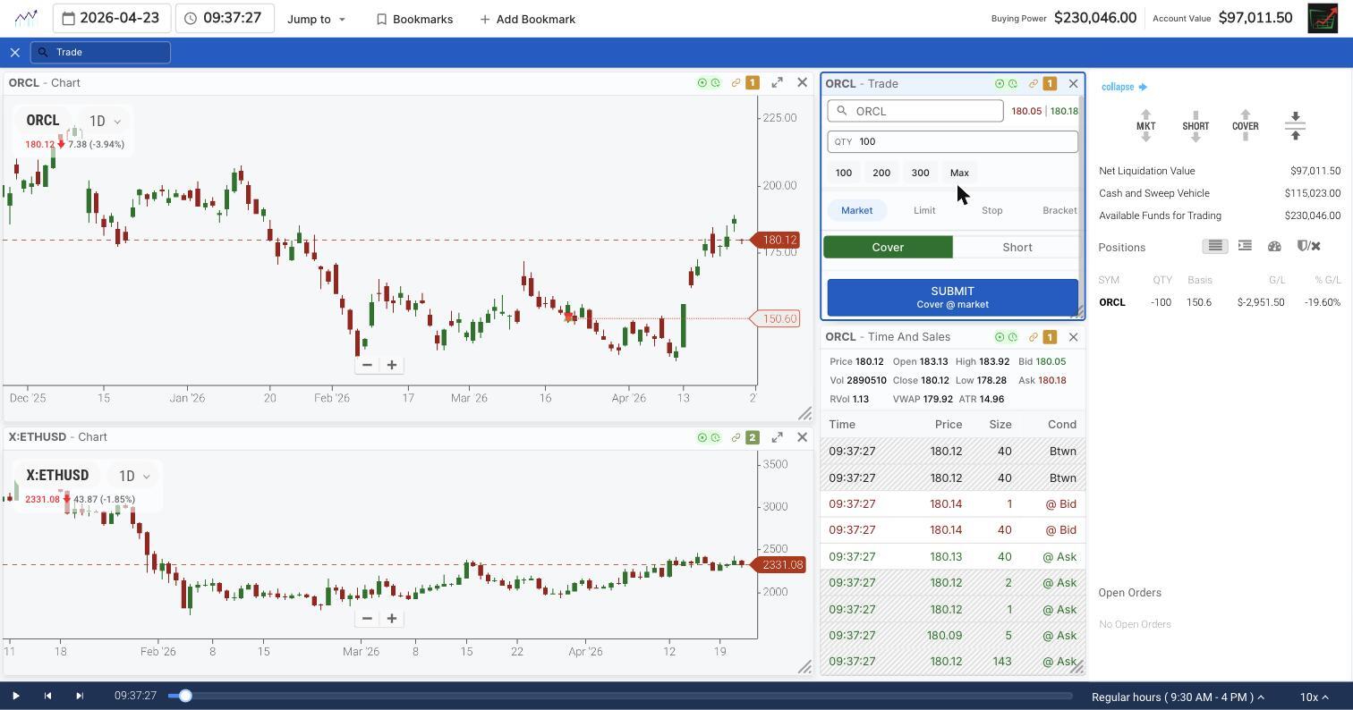Open the time picker showing 09:37:27
This screenshot has height=710, width=1353.
(225, 18)
